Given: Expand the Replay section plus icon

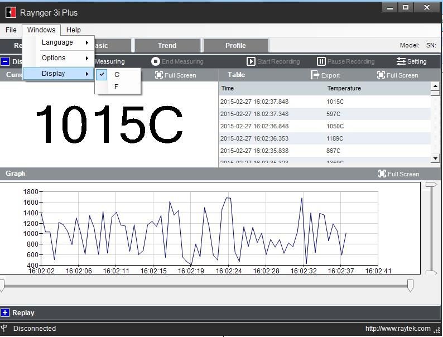Looking at the screenshot, I should (x=5, y=312).
